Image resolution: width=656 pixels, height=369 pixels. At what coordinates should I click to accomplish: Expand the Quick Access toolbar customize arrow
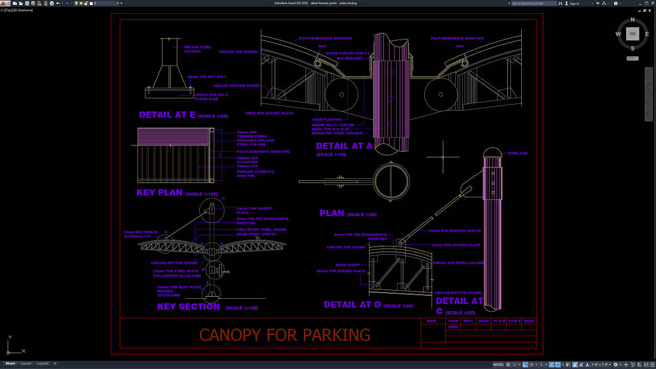[121, 3]
